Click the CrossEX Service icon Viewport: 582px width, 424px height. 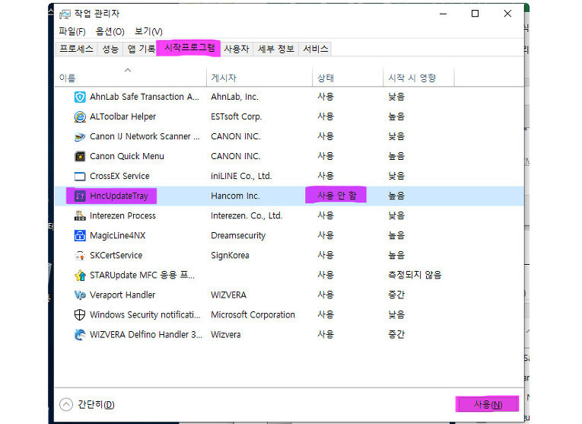coord(80,177)
